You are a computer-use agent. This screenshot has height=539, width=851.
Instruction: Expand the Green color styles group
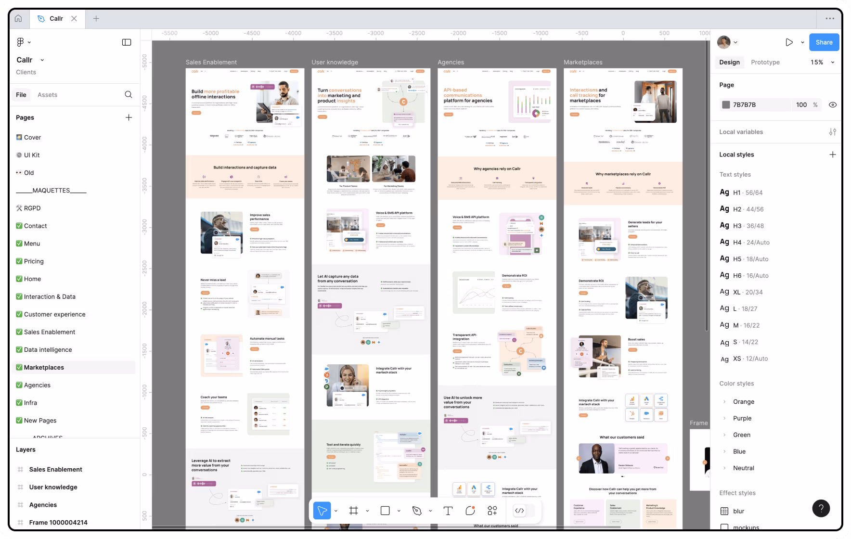pos(724,435)
